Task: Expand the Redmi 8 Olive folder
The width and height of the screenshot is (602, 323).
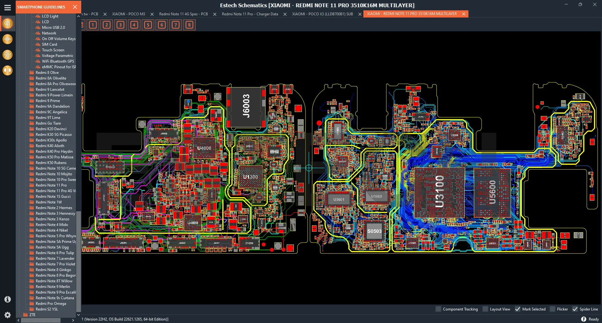Action: coord(47,73)
